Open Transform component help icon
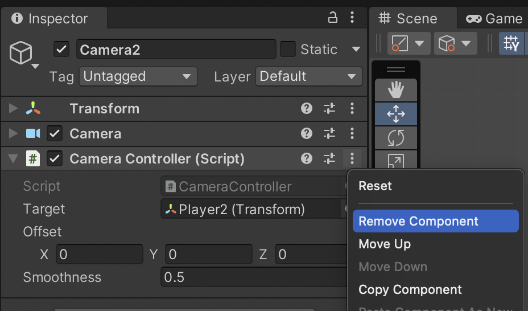Viewport: 528px width, 311px height. coord(307,108)
